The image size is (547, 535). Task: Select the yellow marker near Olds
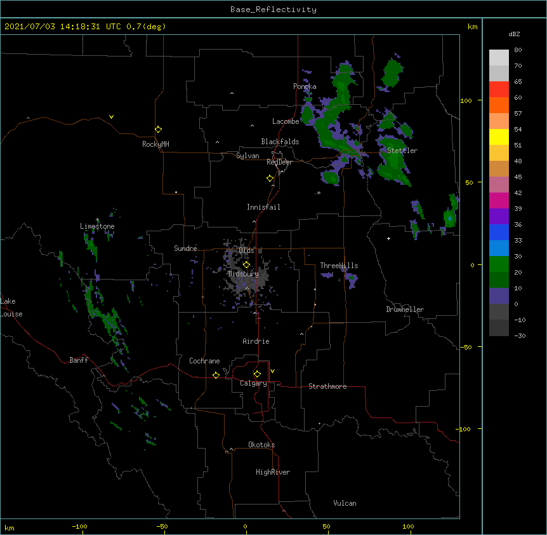[x=246, y=265]
